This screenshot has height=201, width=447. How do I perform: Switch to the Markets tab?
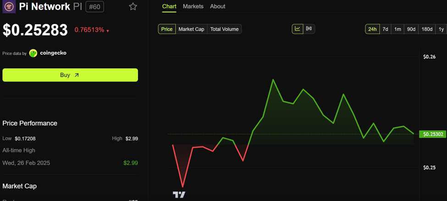click(193, 6)
